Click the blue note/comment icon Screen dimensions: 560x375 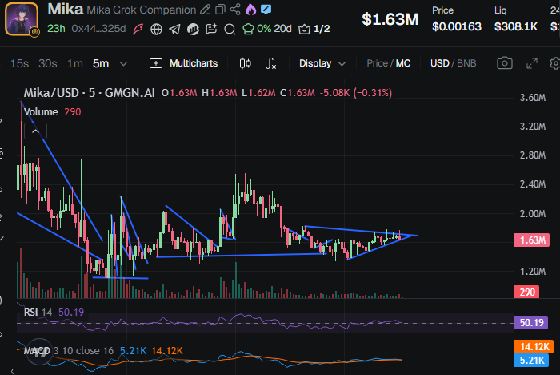[x=266, y=10]
